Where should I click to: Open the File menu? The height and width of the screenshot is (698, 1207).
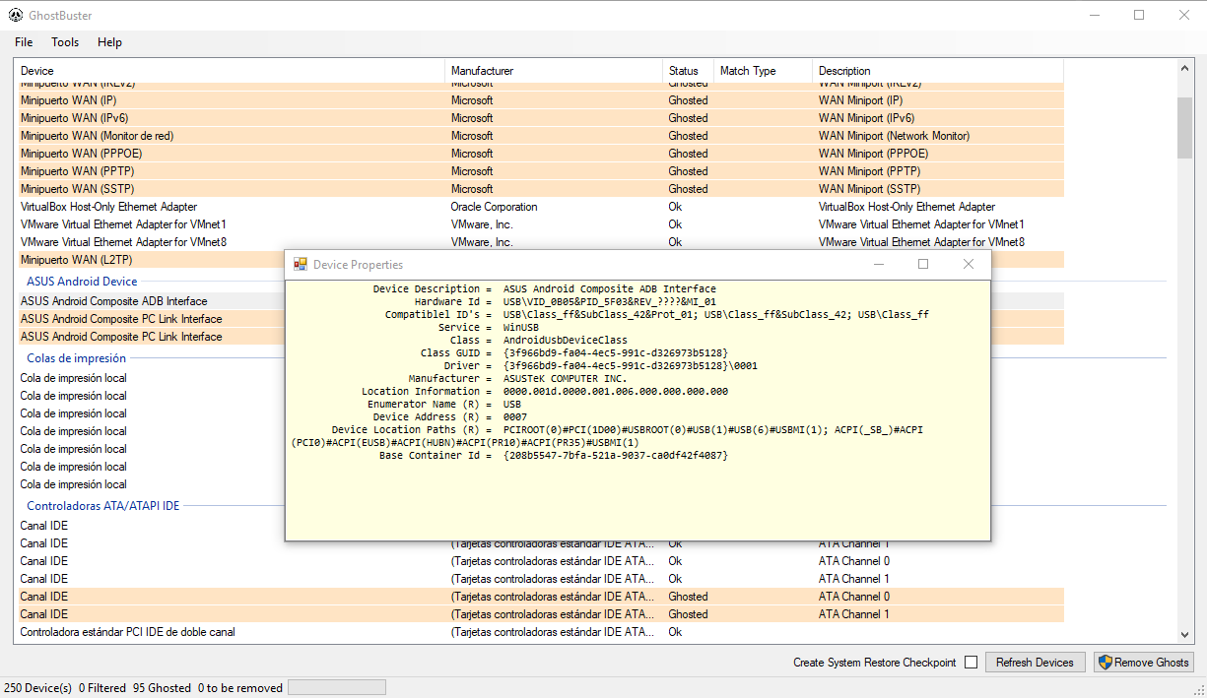24,42
